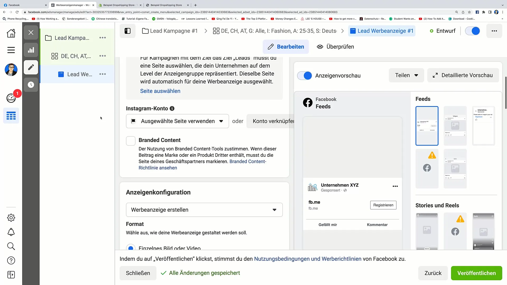Switch to the Überprüfen tab

coord(335,47)
